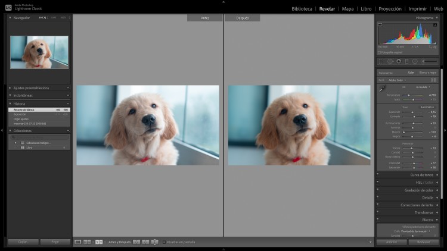This screenshot has width=447, height=251.
Task: Expand Colecciones inteligentes tree item
Action: [15, 143]
